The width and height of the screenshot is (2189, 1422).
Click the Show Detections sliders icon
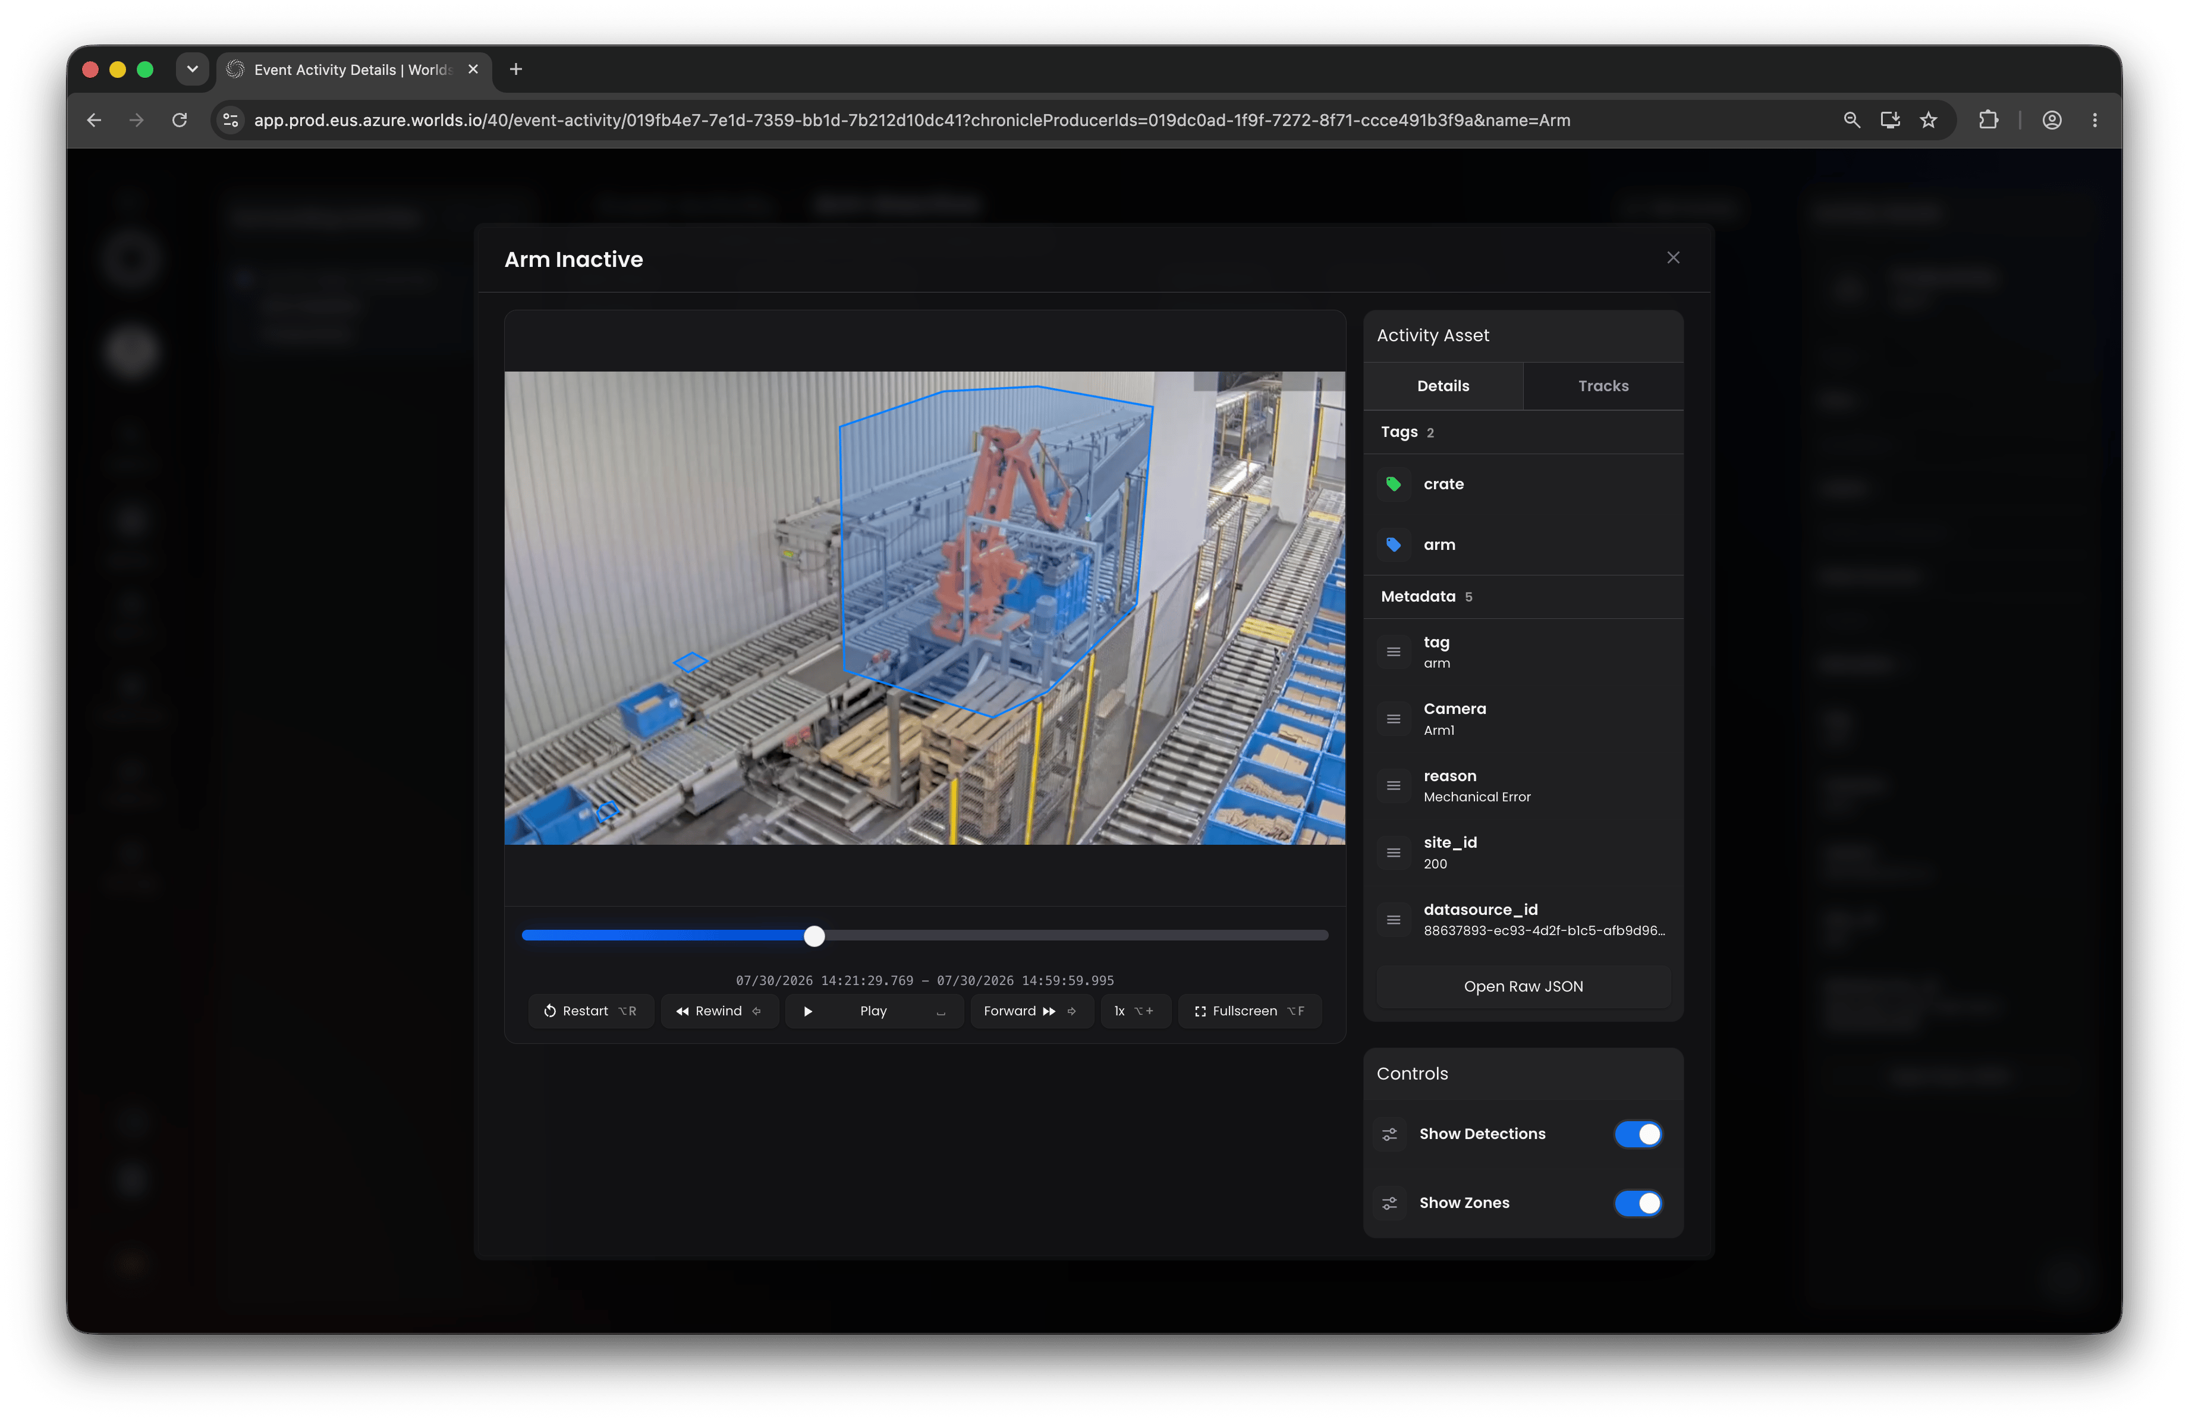(1390, 1134)
